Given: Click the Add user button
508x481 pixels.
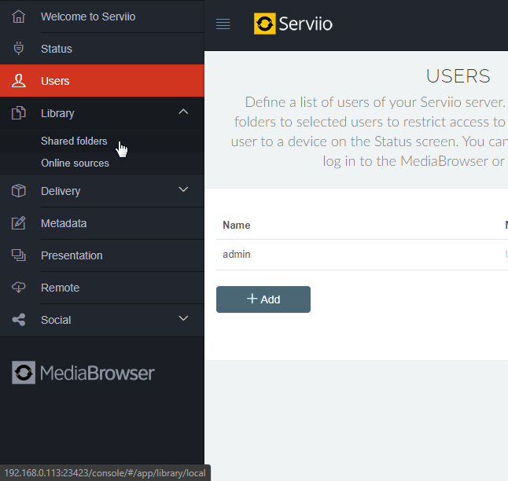Looking at the screenshot, I should click(x=263, y=299).
